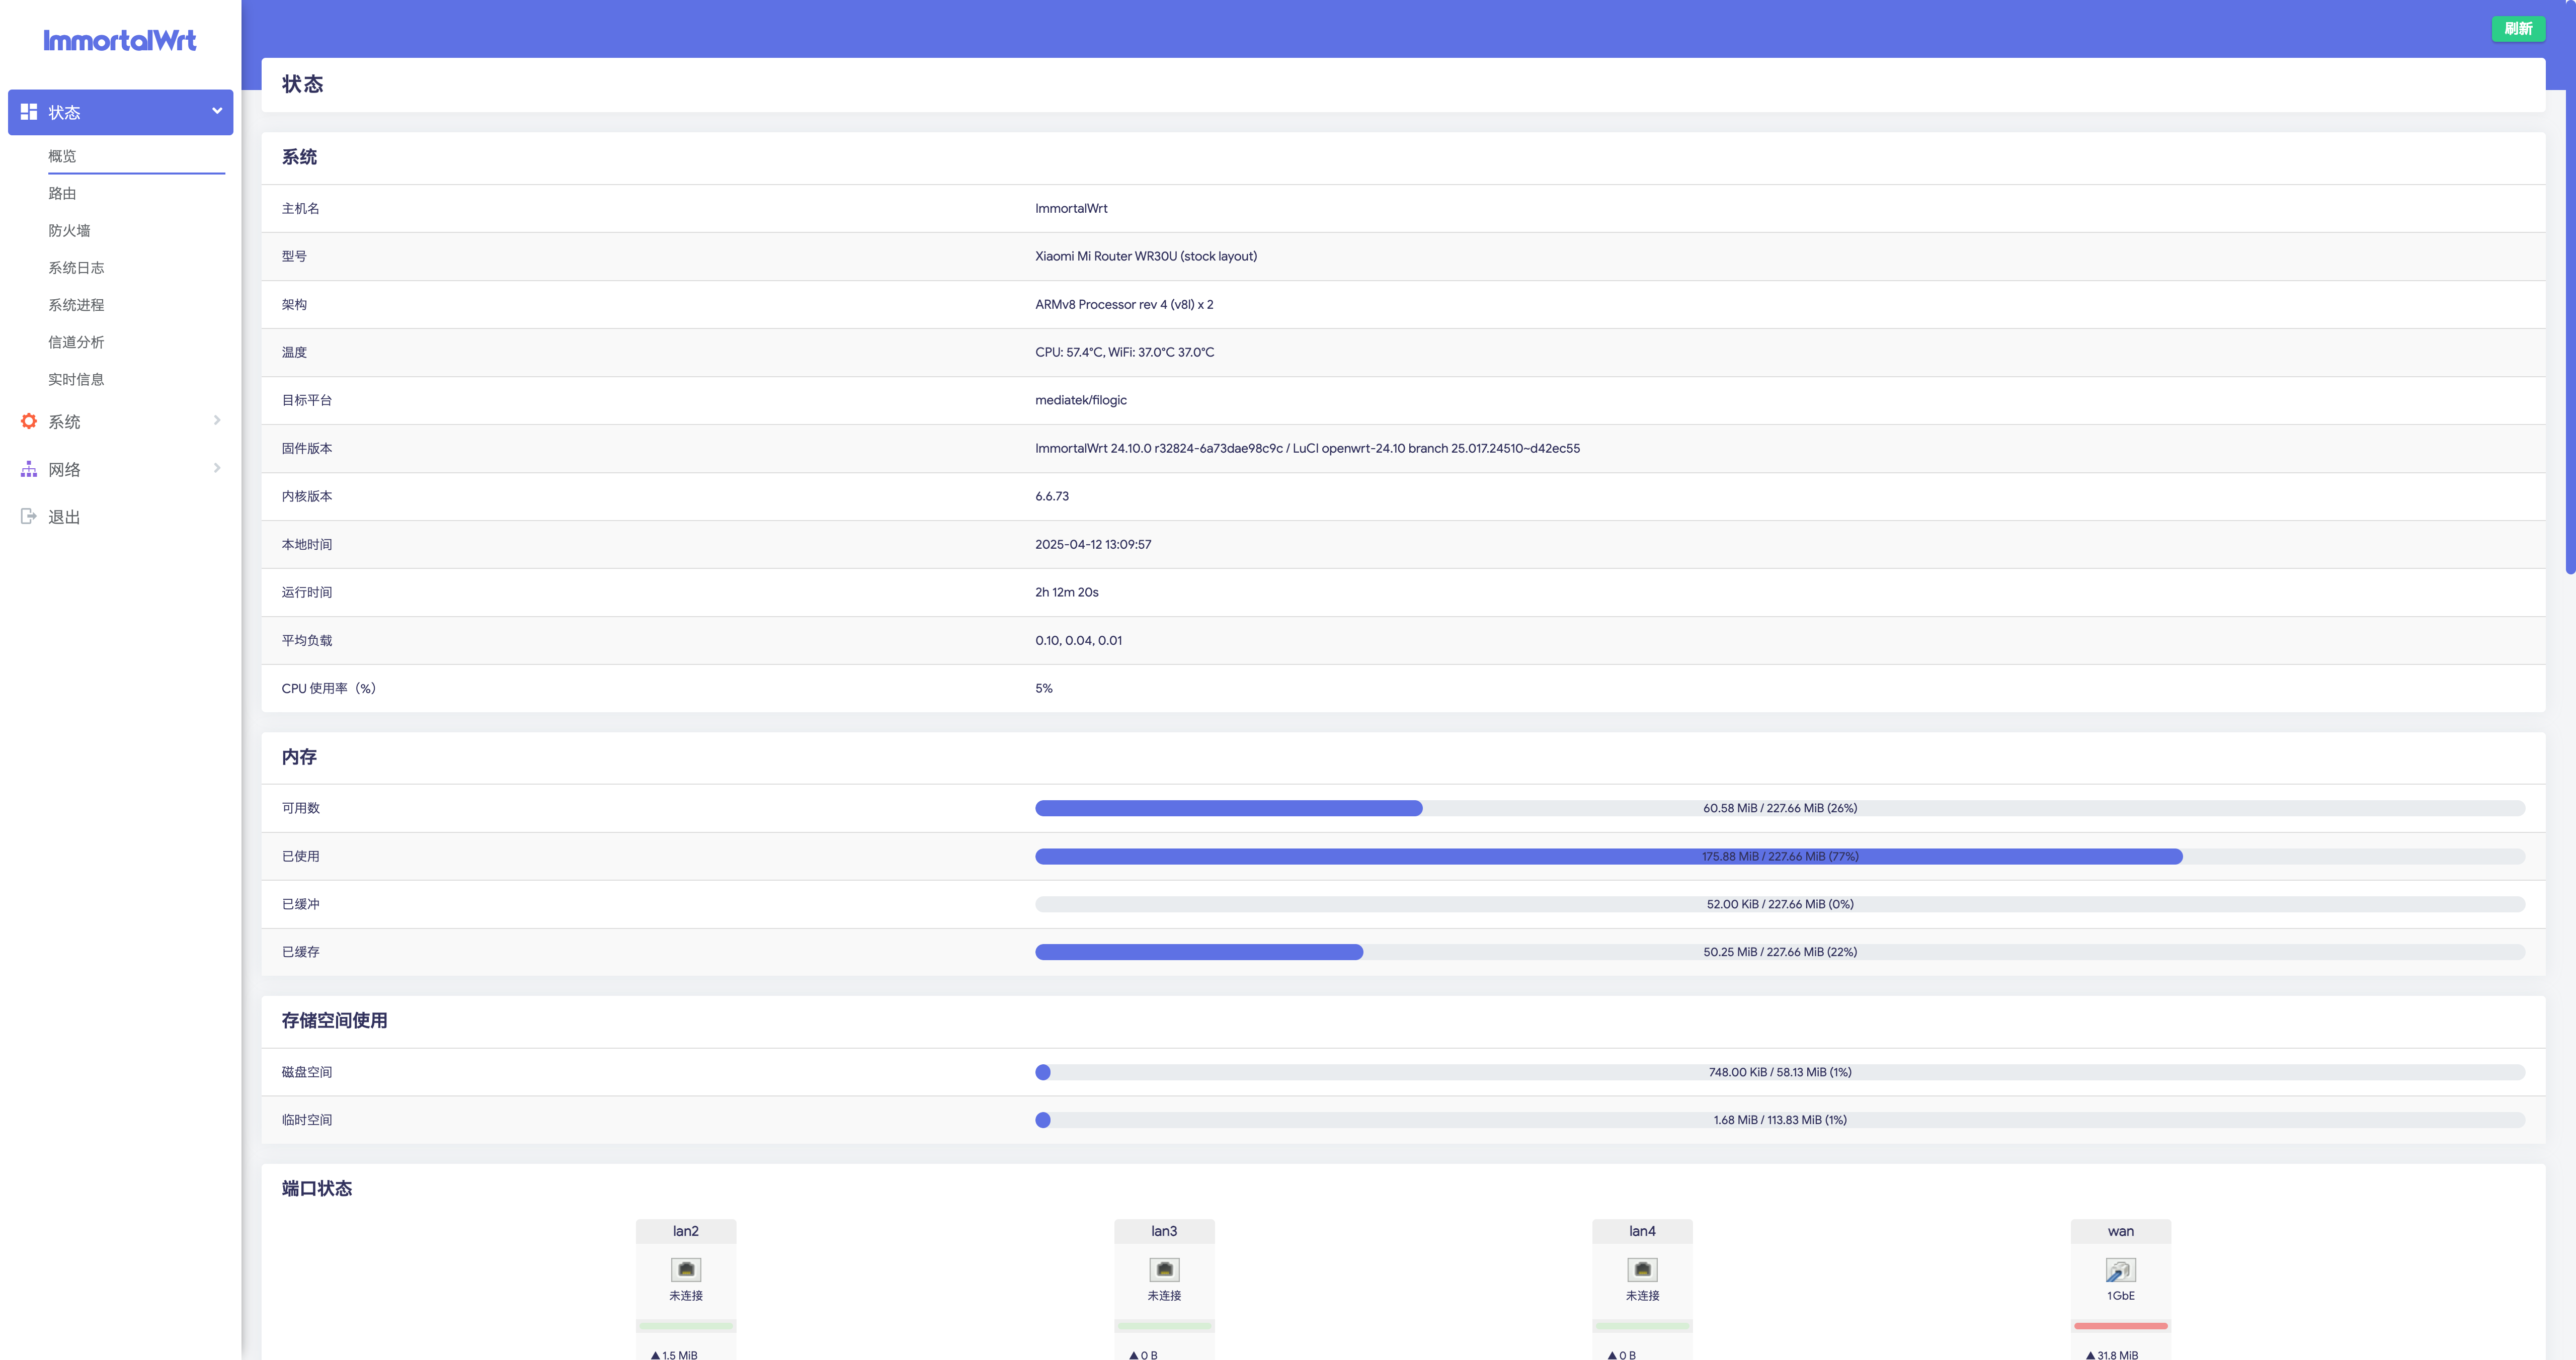Image resolution: width=2576 pixels, height=1360 pixels.
Task: Open the 防火墙 status page
Action: pos(69,230)
